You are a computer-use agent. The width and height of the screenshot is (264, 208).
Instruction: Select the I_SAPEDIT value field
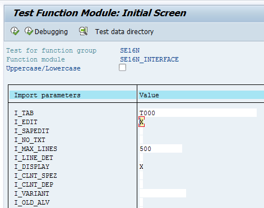point(141,131)
